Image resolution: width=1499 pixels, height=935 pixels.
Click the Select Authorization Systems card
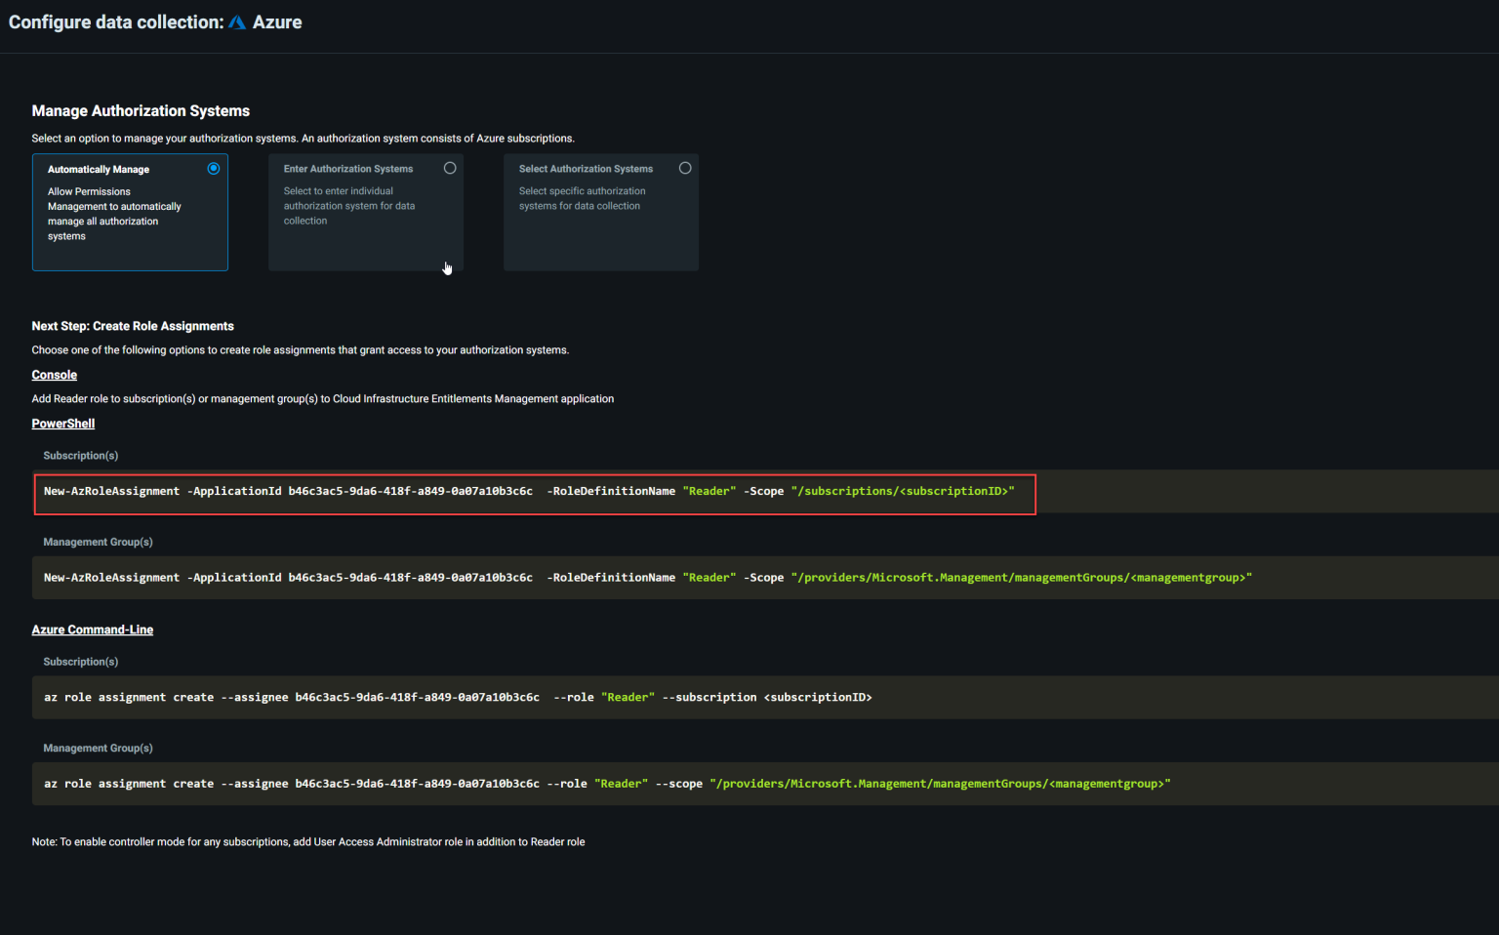pos(600,212)
